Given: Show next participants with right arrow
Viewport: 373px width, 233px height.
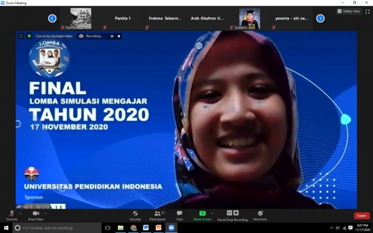Looking at the screenshot, I should (x=320, y=18).
